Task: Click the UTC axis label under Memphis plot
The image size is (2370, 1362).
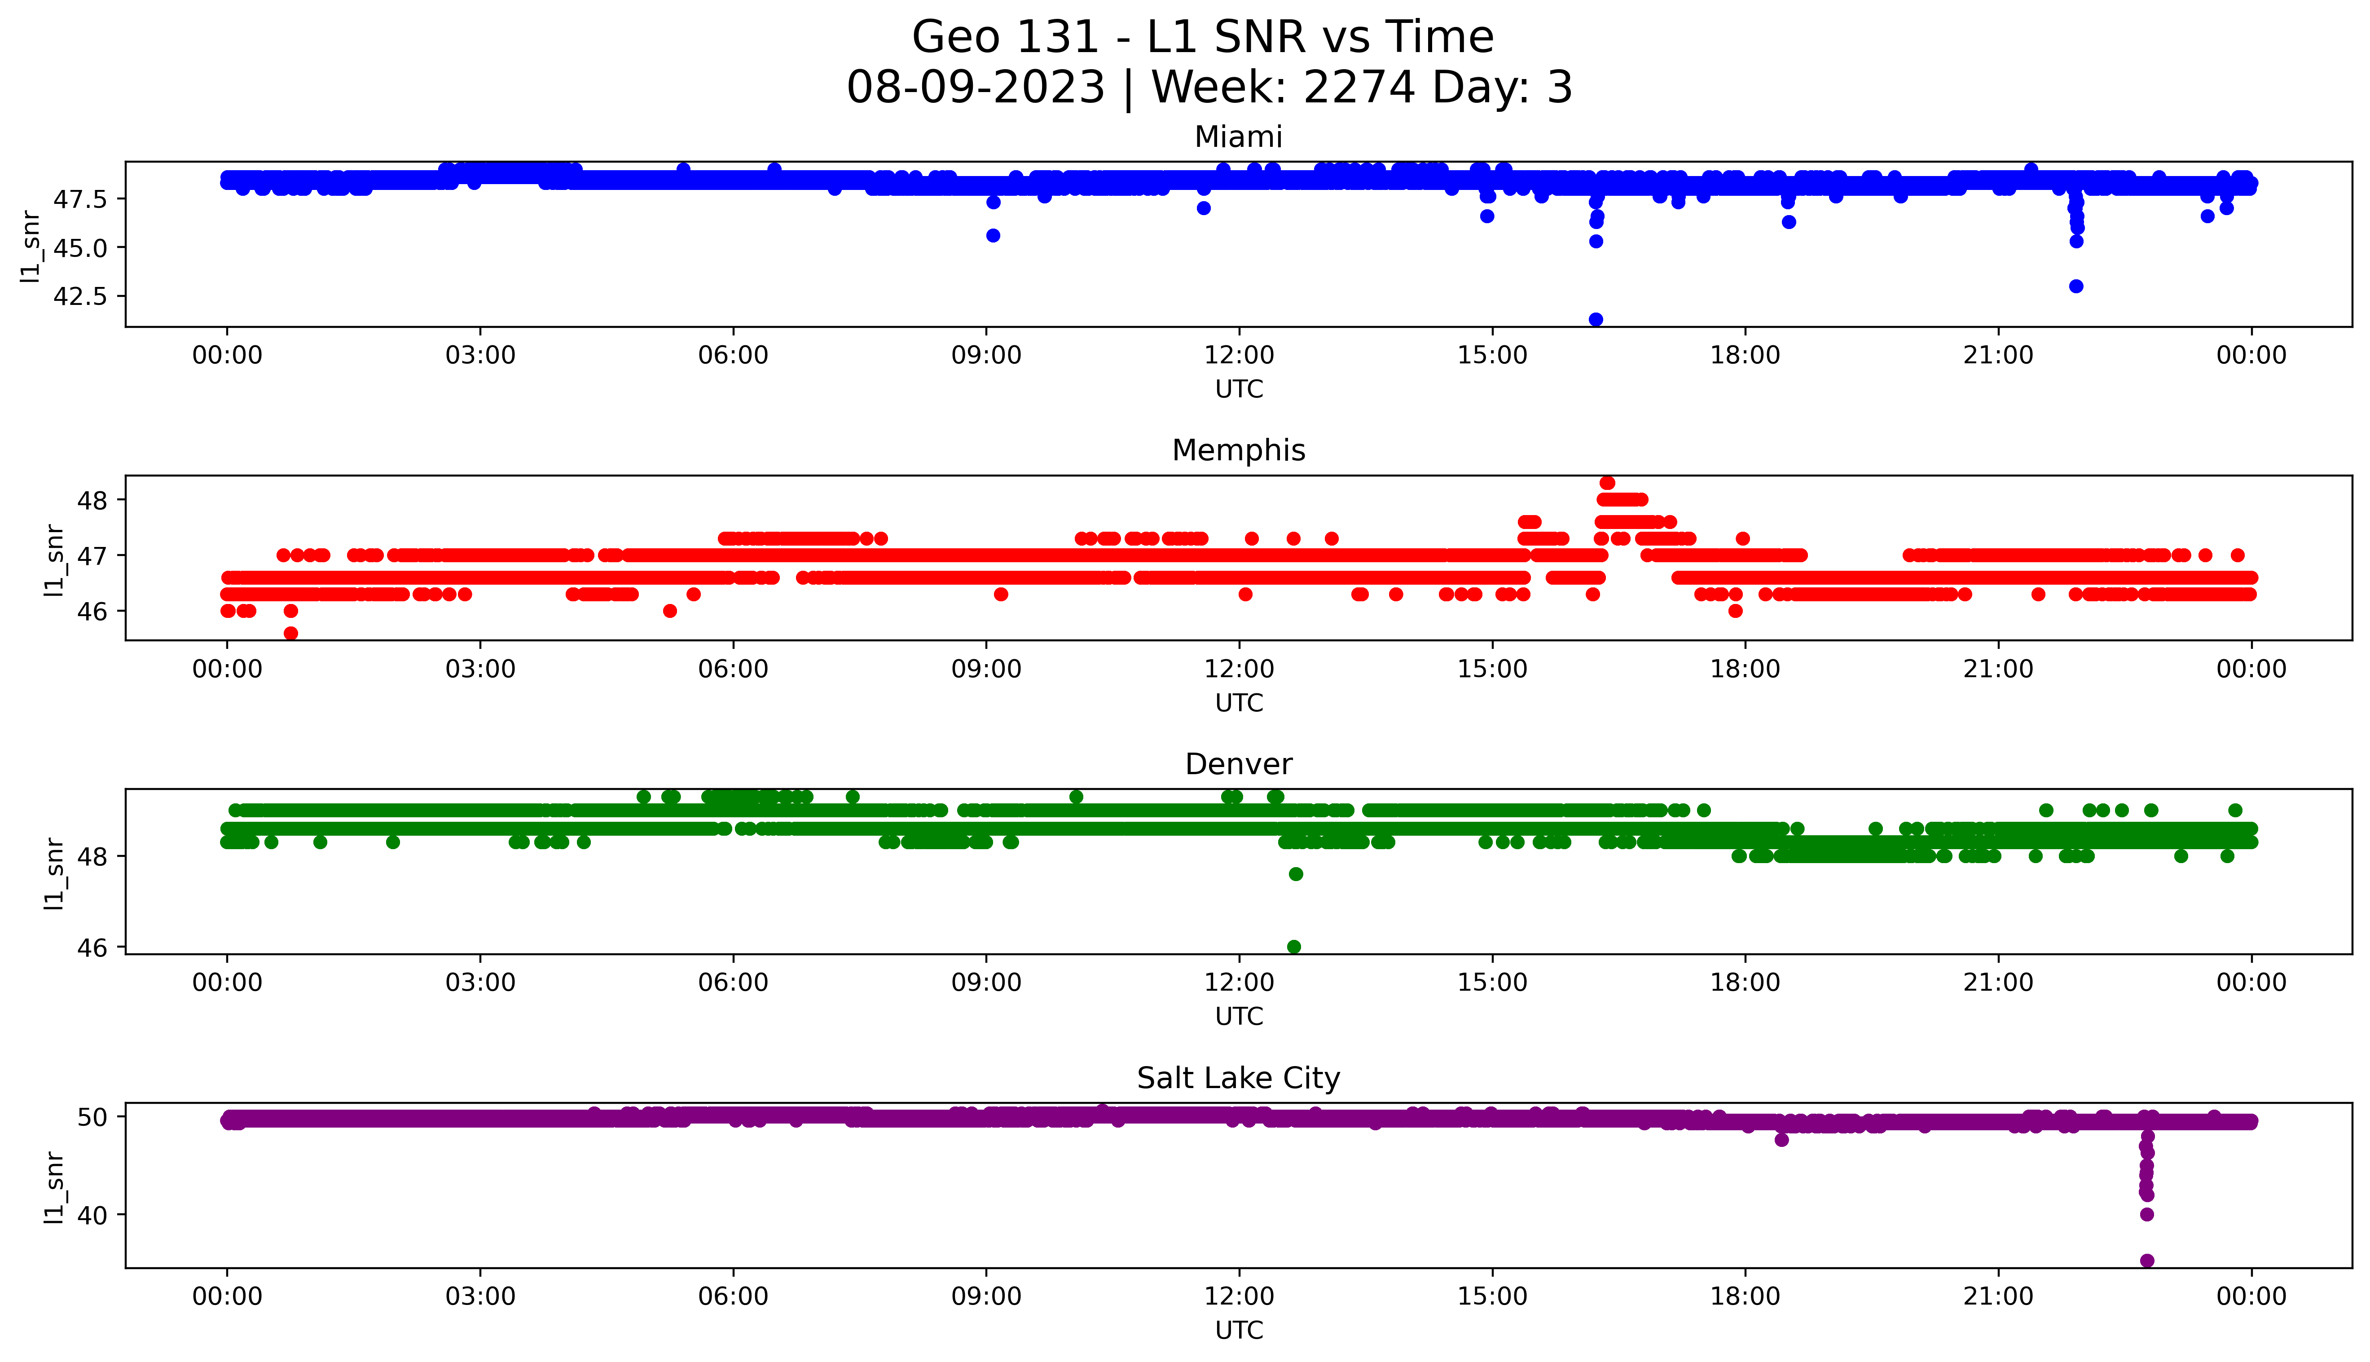Action: 1239,703
